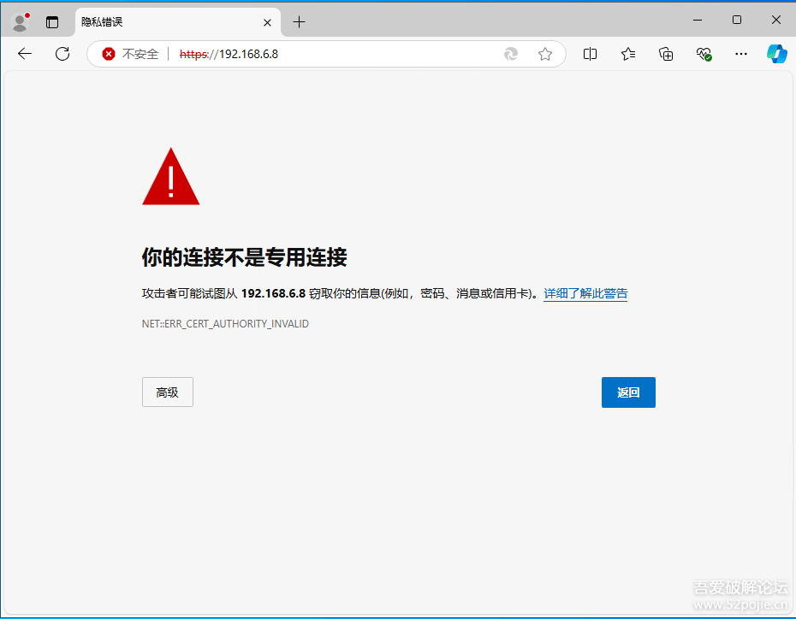Screen dimensions: 796x619
Task: Open a new tab with the plus
Action: pos(298,22)
